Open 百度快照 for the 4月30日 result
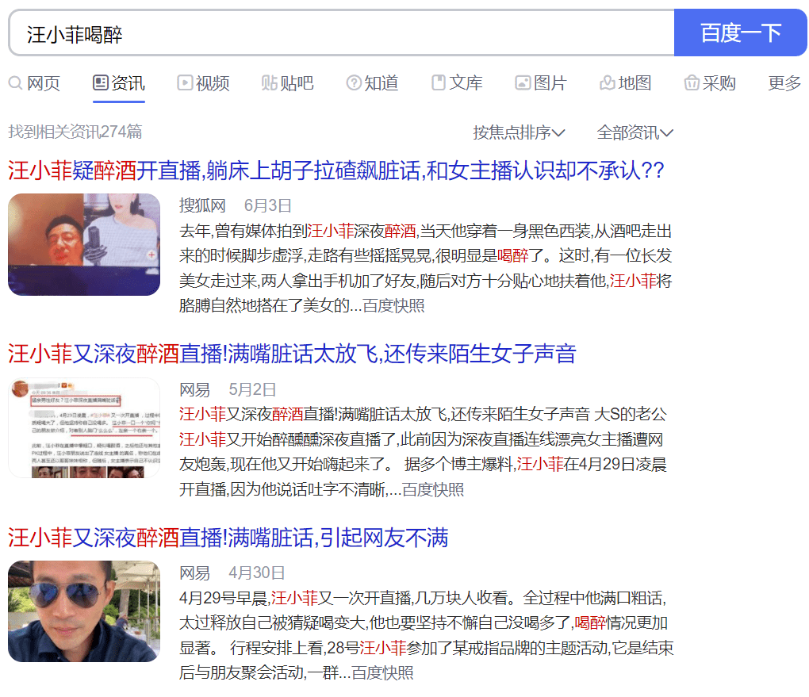 (x=382, y=672)
